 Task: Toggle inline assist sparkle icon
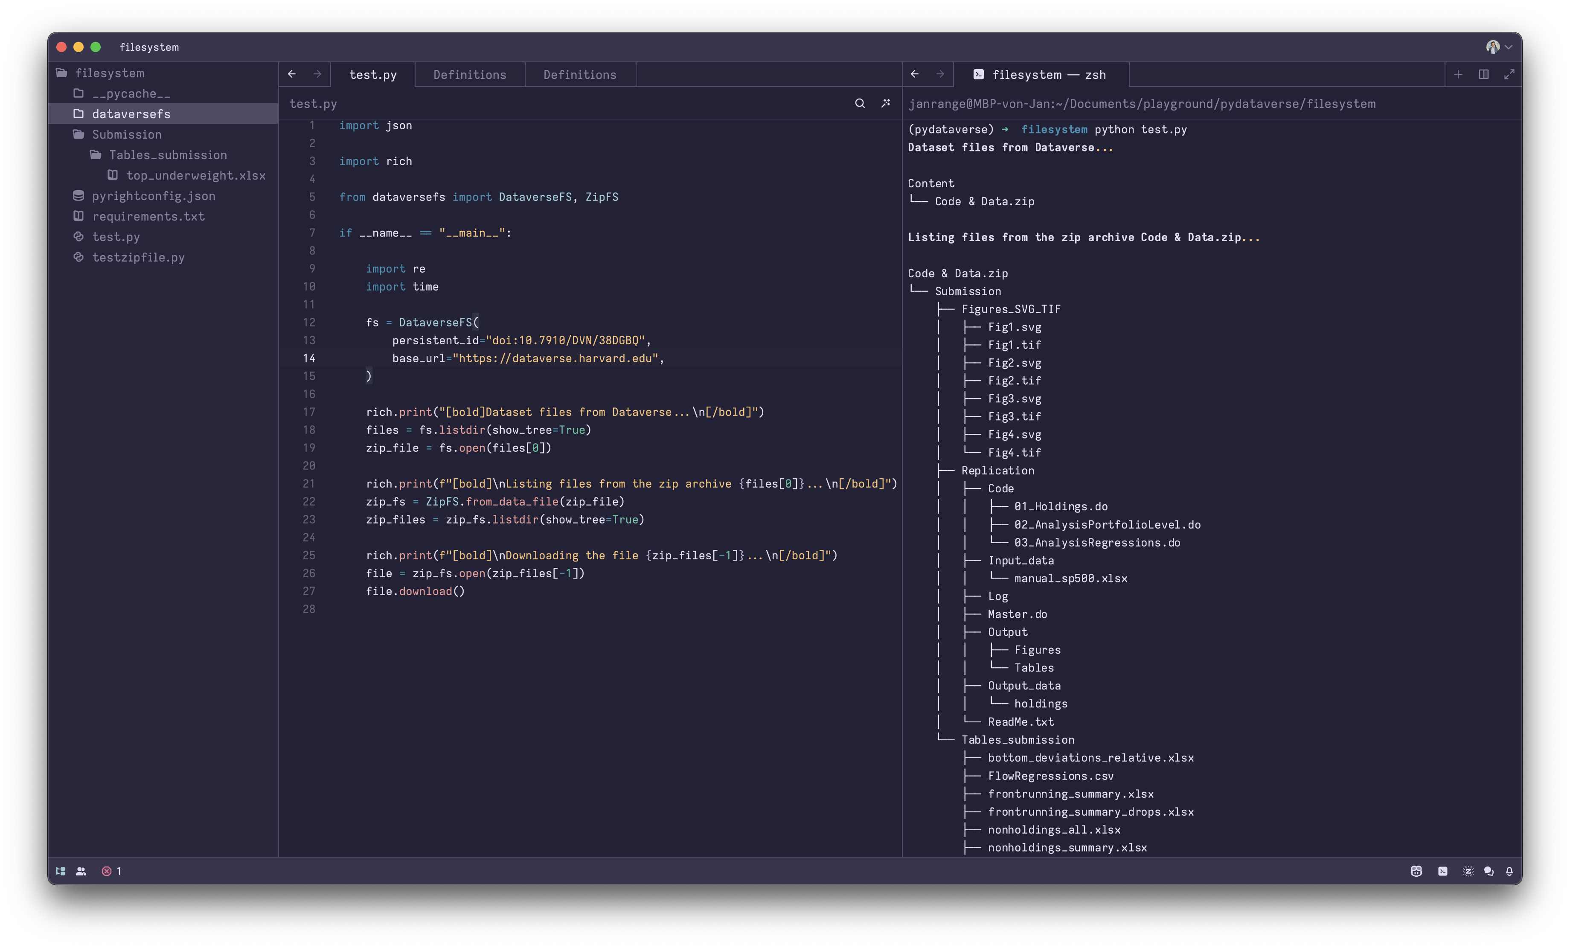(x=886, y=103)
